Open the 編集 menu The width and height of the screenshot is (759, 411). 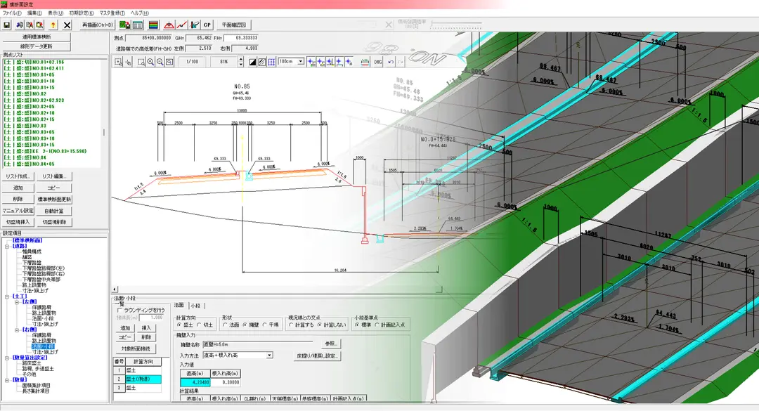tap(34, 13)
